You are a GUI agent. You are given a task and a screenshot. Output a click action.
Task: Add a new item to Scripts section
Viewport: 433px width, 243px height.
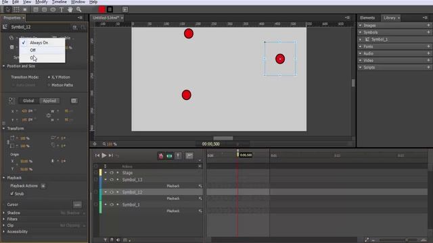(x=428, y=67)
